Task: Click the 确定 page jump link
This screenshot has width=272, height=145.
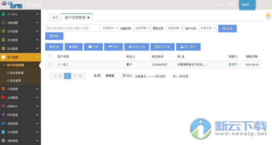Action: (129, 76)
